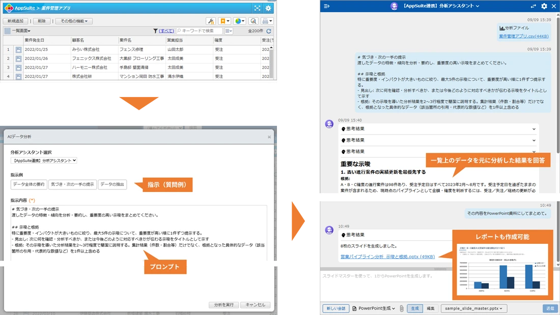Click the 営業担当 column header
This screenshot has width=560, height=315.
(190, 40)
